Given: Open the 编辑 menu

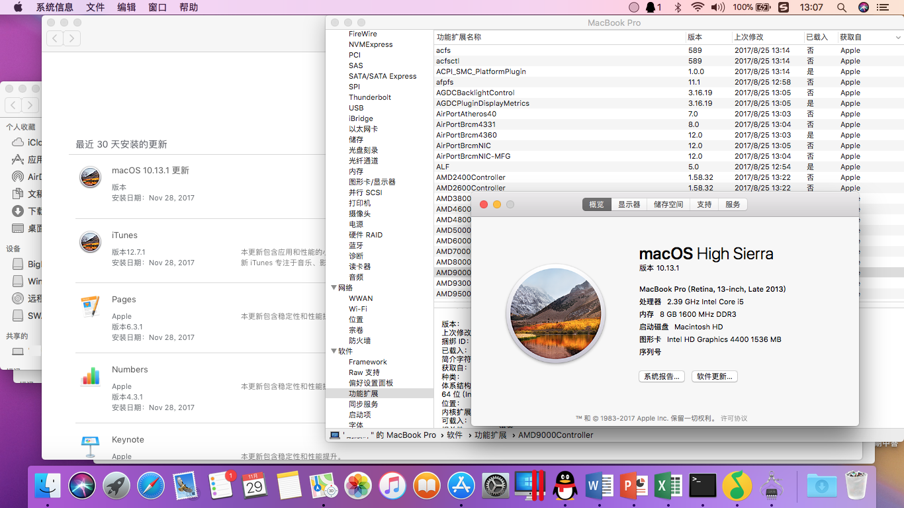Looking at the screenshot, I should pos(126,7).
